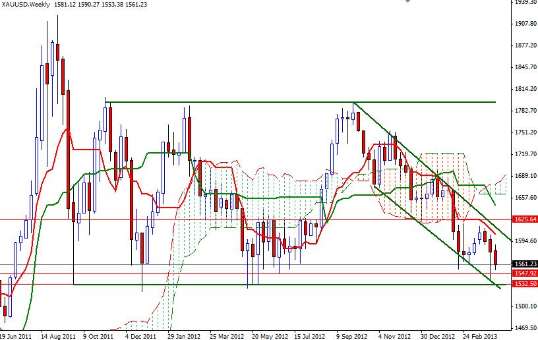Select the 1625.64 red price tag

(524, 219)
